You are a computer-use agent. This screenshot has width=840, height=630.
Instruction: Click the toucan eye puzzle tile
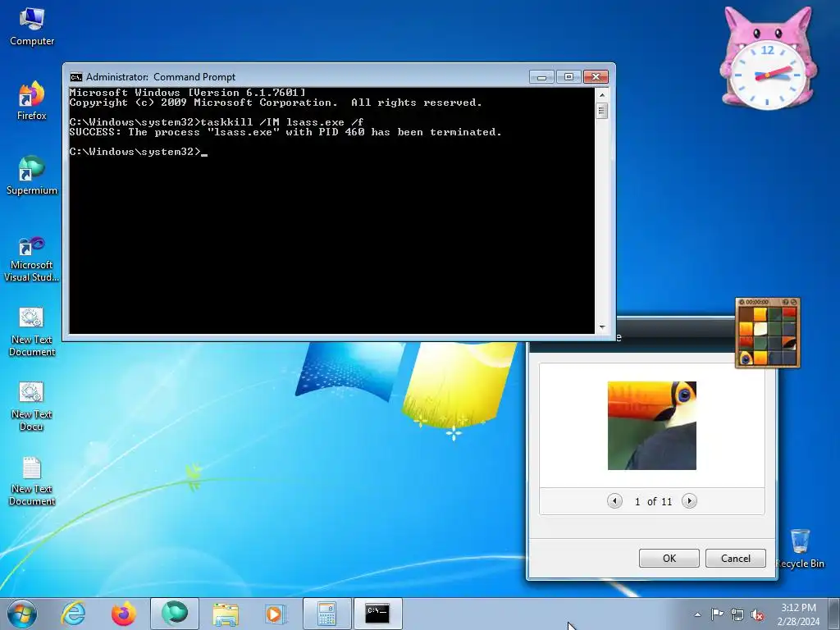click(746, 358)
